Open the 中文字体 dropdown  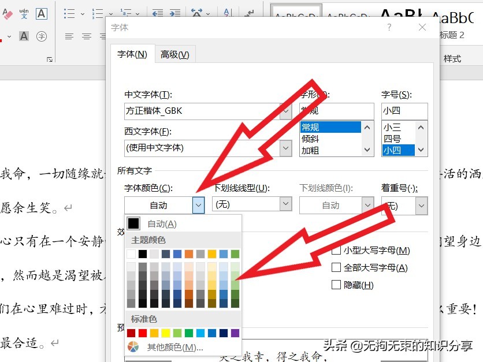tap(286, 111)
